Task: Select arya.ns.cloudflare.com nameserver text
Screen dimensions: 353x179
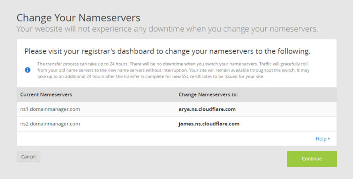Action: [x=207, y=109]
